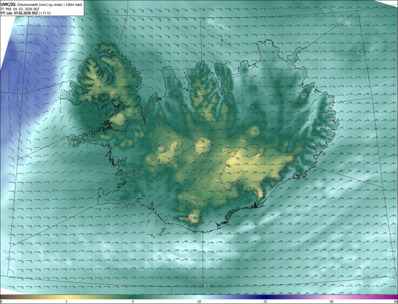Click the 2.6 value label over the Westfjords
398x304 pixels.
pos(94,77)
